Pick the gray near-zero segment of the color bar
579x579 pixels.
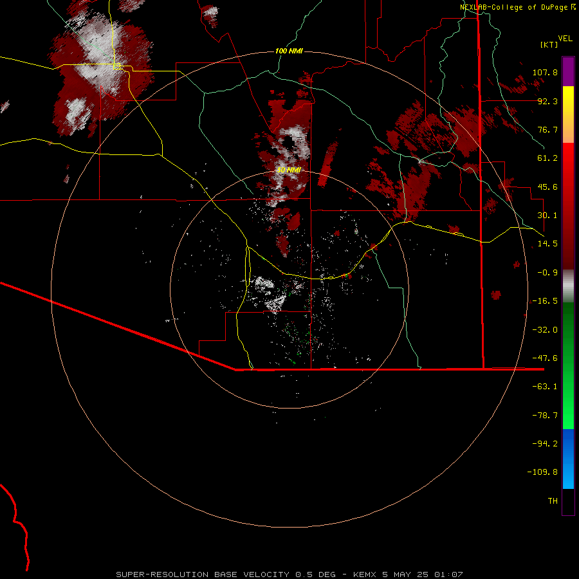point(568,286)
